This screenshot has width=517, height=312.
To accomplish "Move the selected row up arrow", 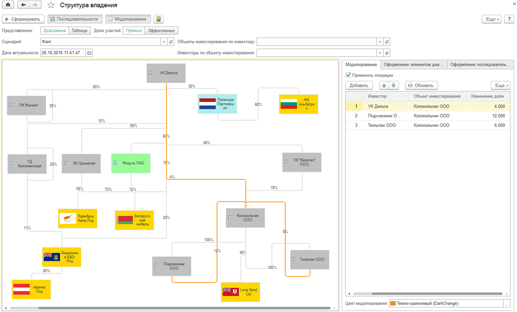I will (384, 85).
